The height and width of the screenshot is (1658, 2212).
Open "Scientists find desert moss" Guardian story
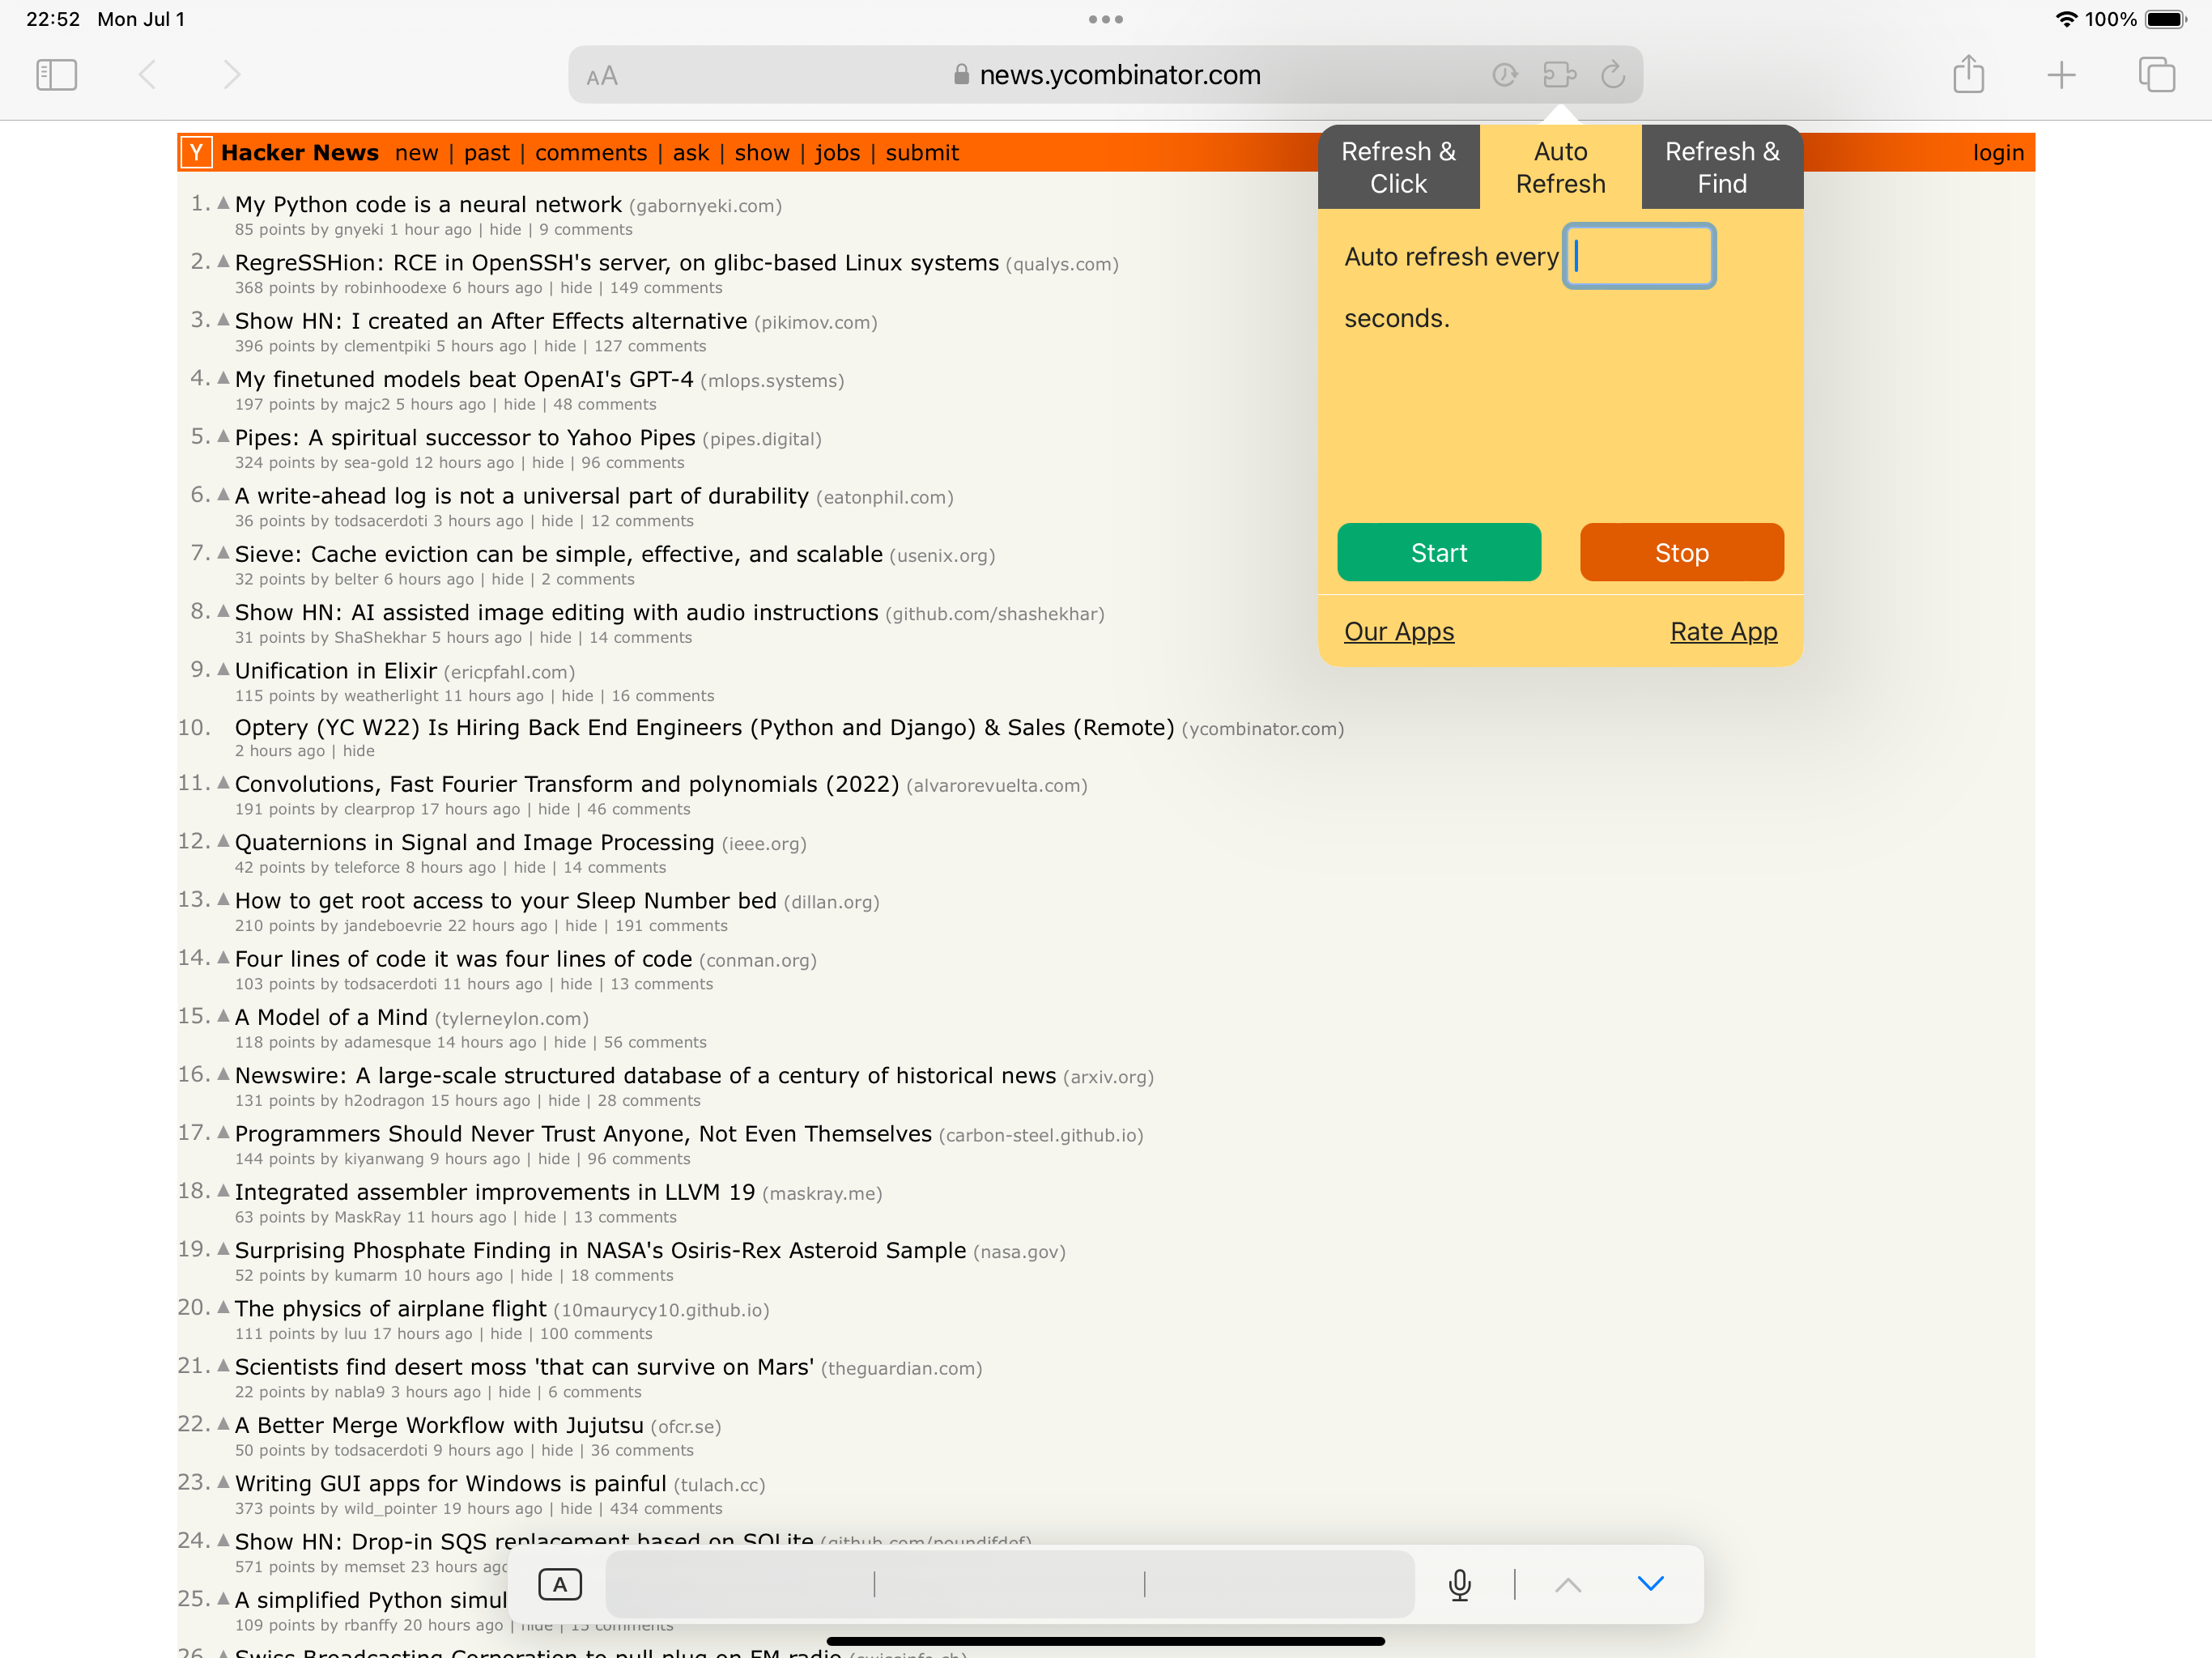tap(525, 1367)
